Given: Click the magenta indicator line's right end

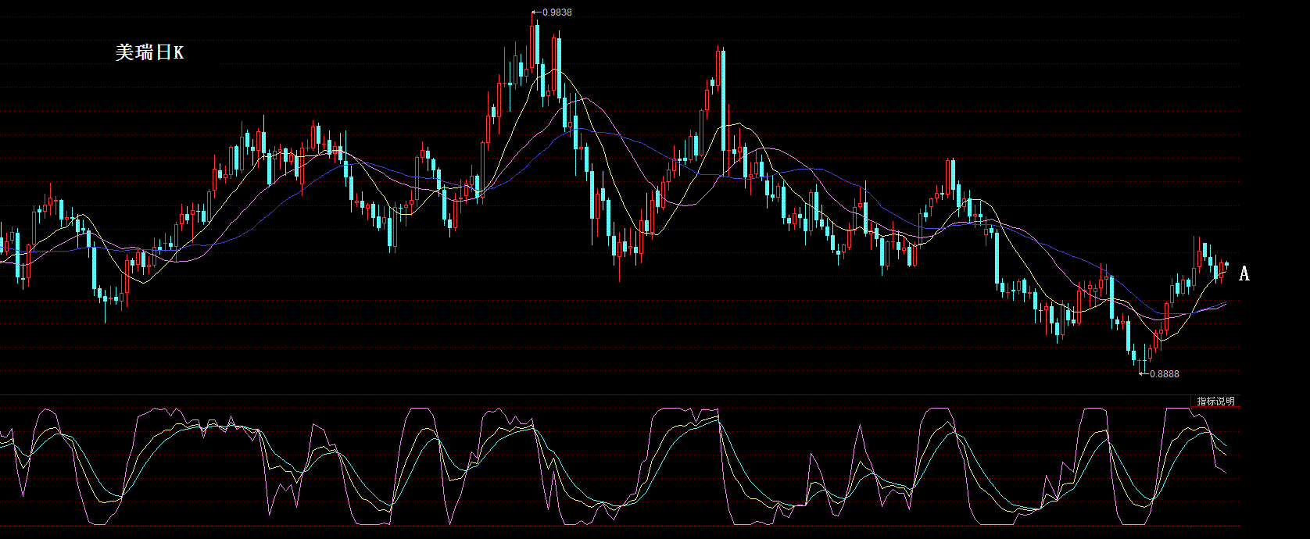Looking at the screenshot, I should [1225, 473].
